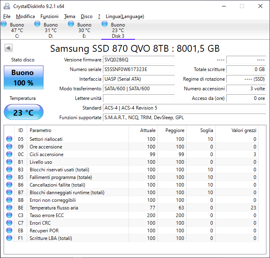The height and width of the screenshot is (258, 270).
Task: Click the Funzioni supportate field
Action: click(185, 118)
